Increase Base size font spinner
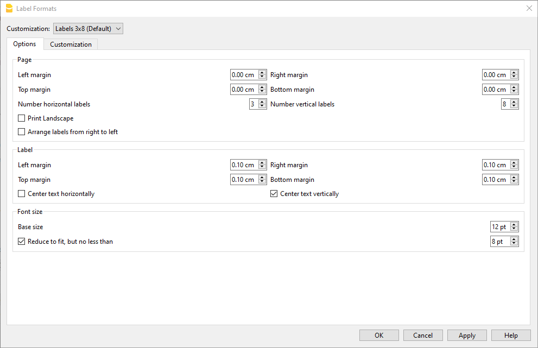Screen dimensions: 538x348 pyautogui.click(x=514, y=225)
